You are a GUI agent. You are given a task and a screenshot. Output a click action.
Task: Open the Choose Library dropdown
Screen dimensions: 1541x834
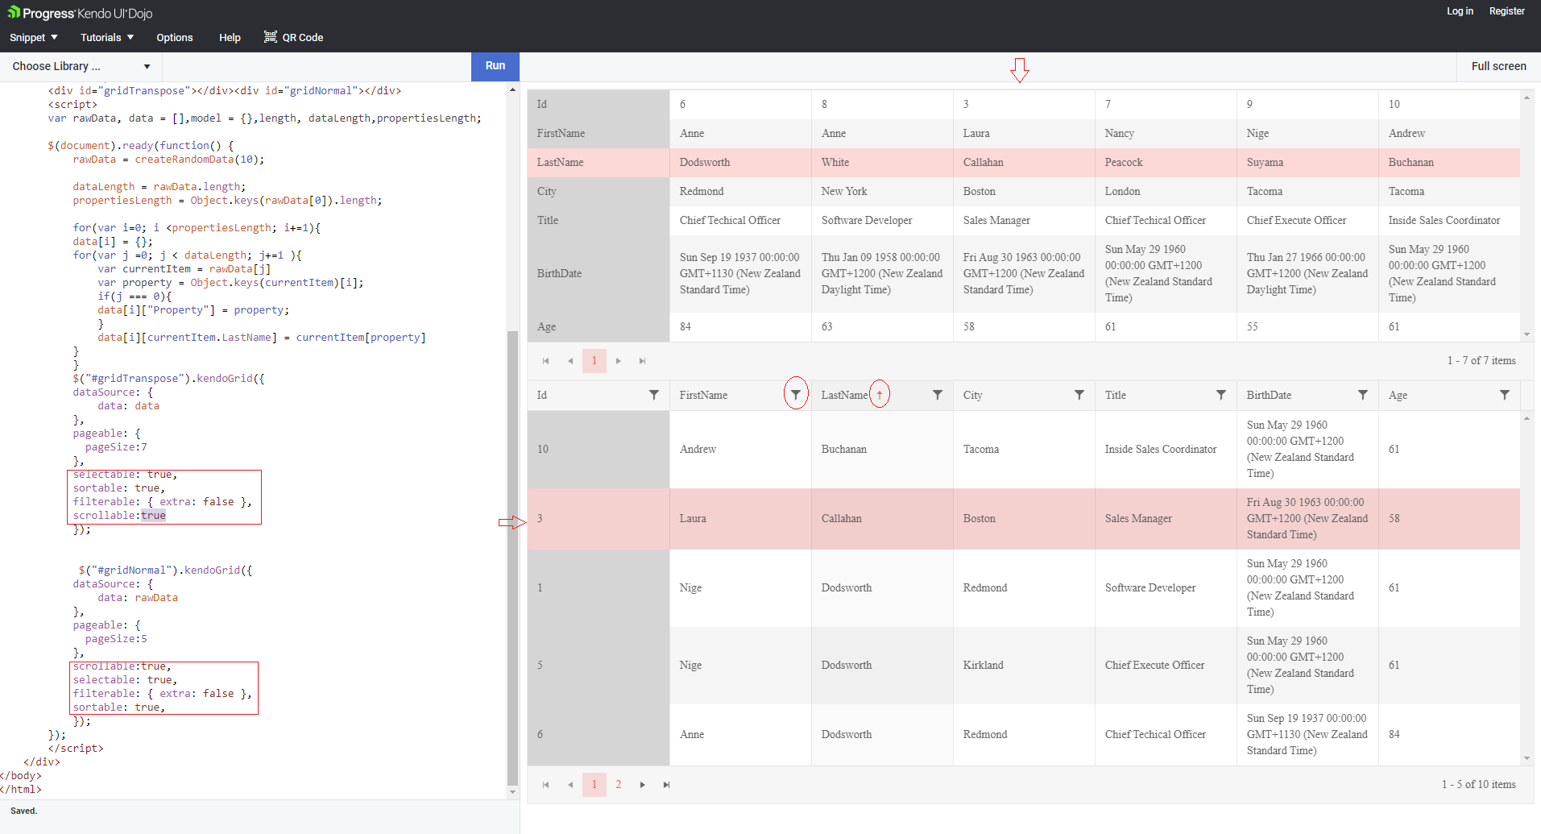[x=81, y=66]
